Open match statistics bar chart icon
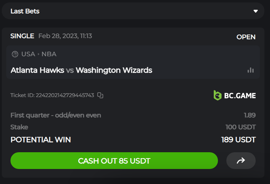 pyautogui.click(x=250, y=70)
